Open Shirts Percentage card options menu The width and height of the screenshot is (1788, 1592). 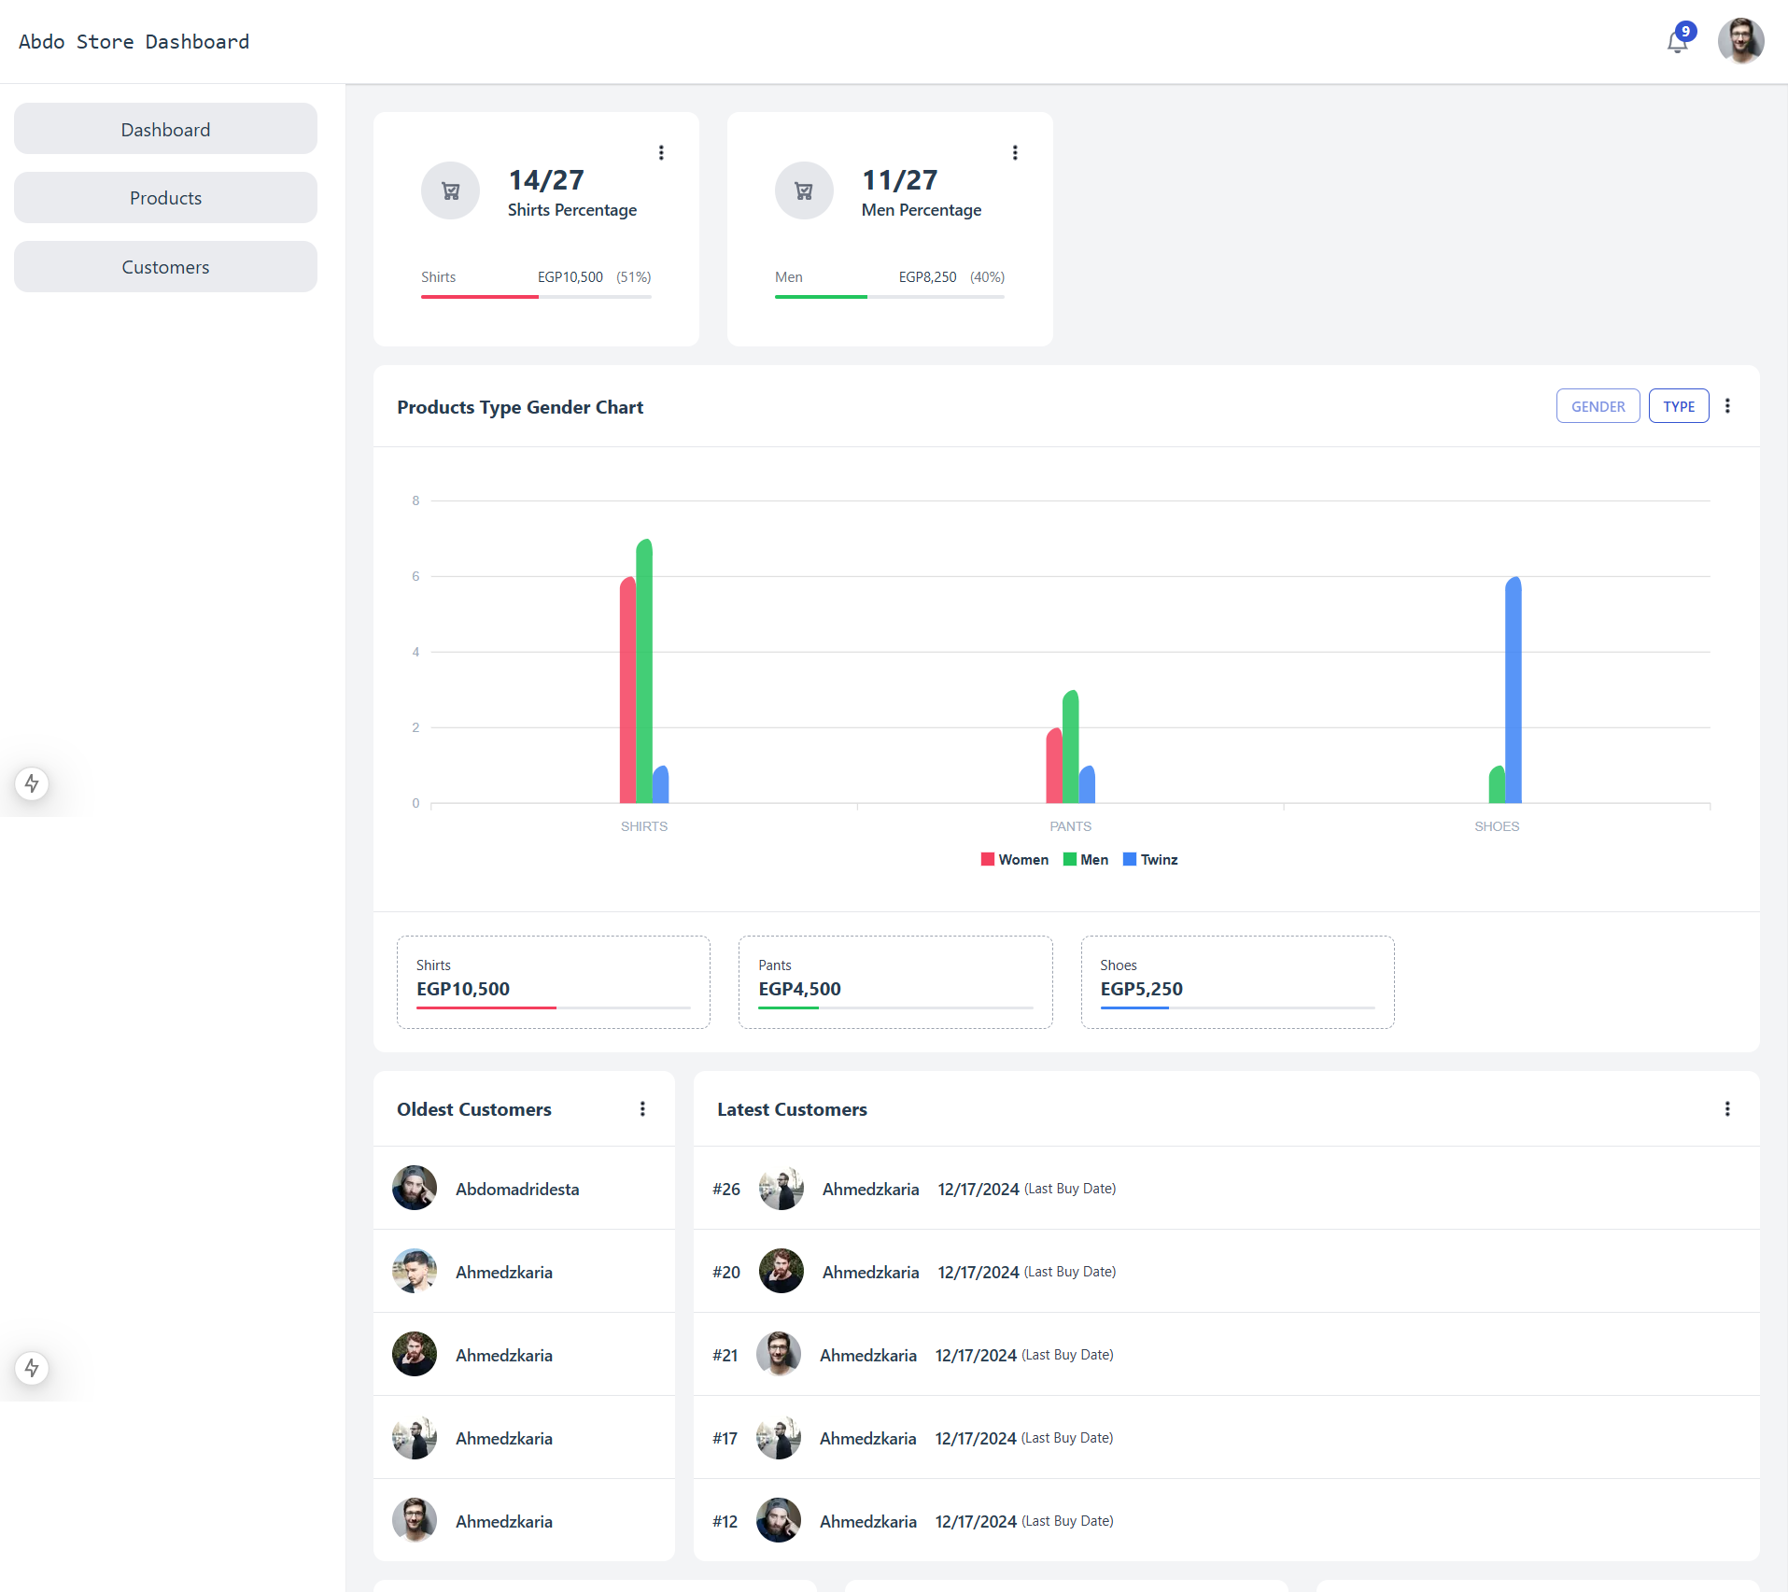(661, 152)
